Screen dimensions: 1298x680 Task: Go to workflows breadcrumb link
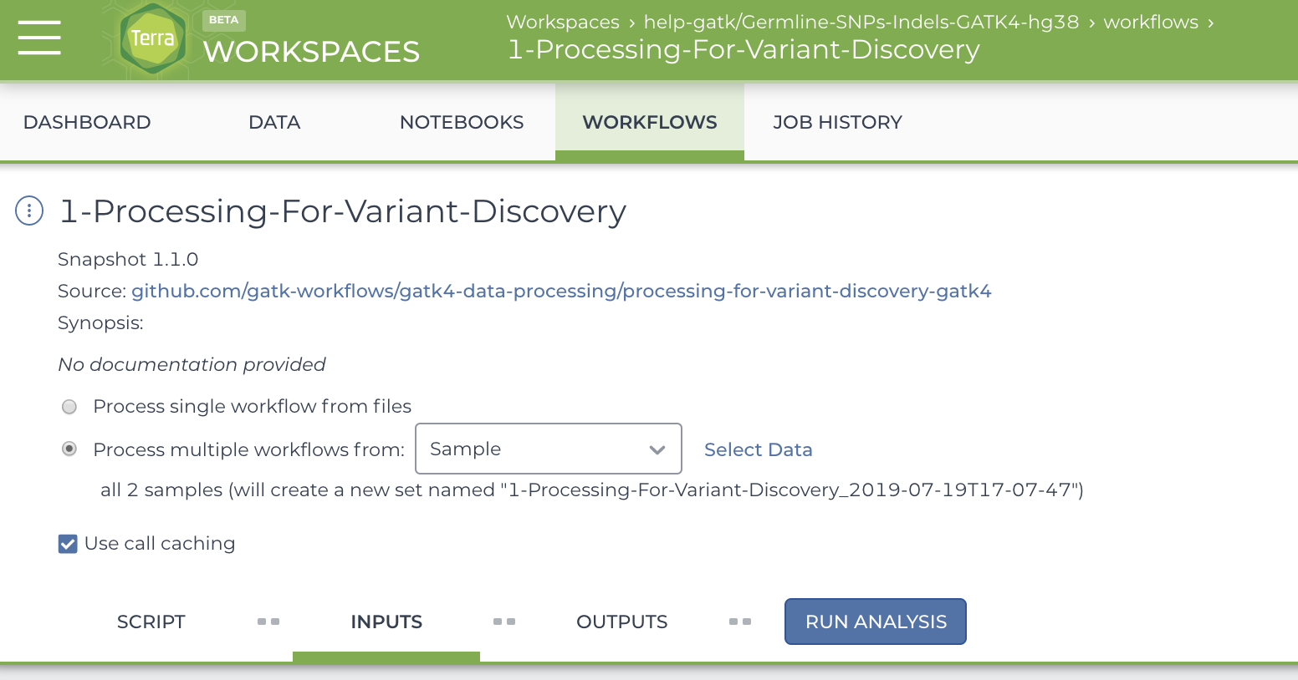pyautogui.click(x=1151, y=22)
